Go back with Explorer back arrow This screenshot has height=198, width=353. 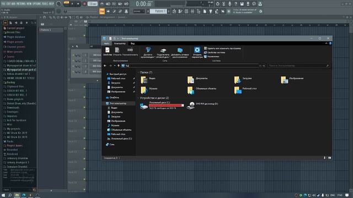pos(105,65)
